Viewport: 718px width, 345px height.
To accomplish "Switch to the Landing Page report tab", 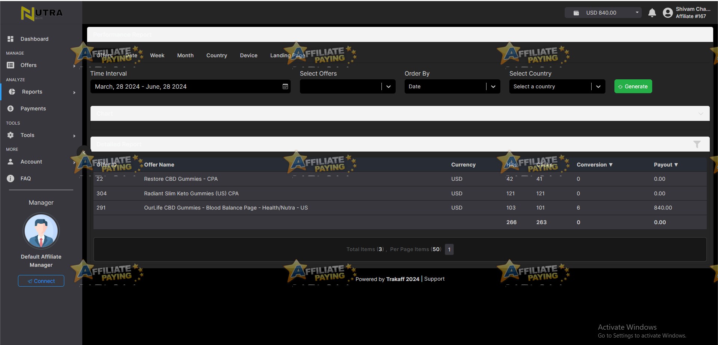I will (288, 55).
